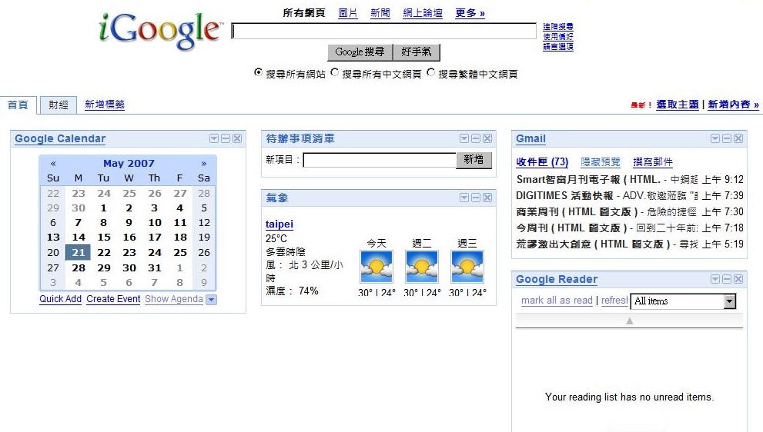Open the taipei weather link
This screenshot has height=432, width=763.
pos(279,224)
